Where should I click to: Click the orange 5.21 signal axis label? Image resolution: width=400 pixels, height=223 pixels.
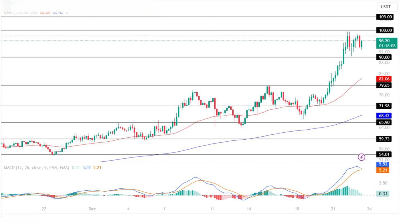pos(383,170)
